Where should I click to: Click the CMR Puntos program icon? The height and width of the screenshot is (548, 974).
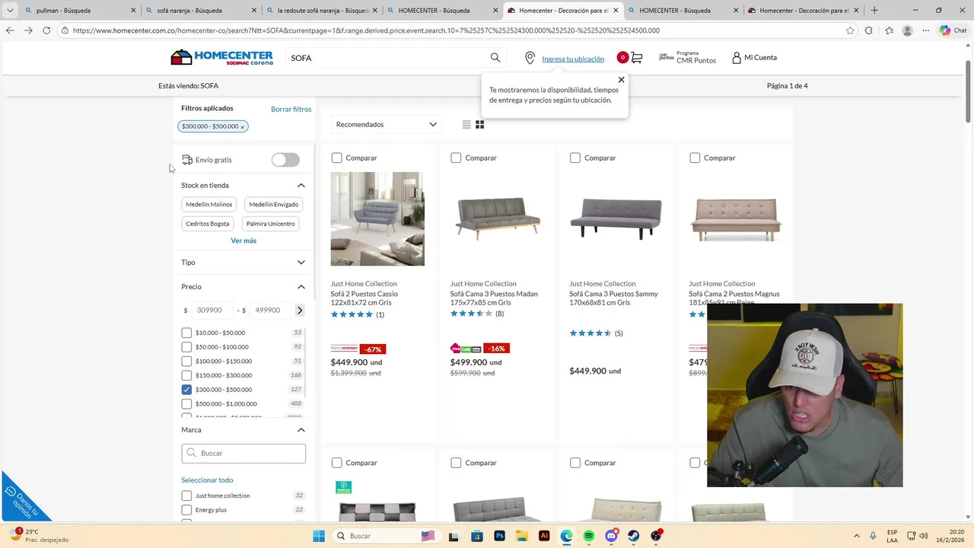667,57
